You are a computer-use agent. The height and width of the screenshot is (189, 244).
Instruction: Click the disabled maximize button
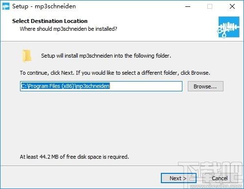(210, 6)
